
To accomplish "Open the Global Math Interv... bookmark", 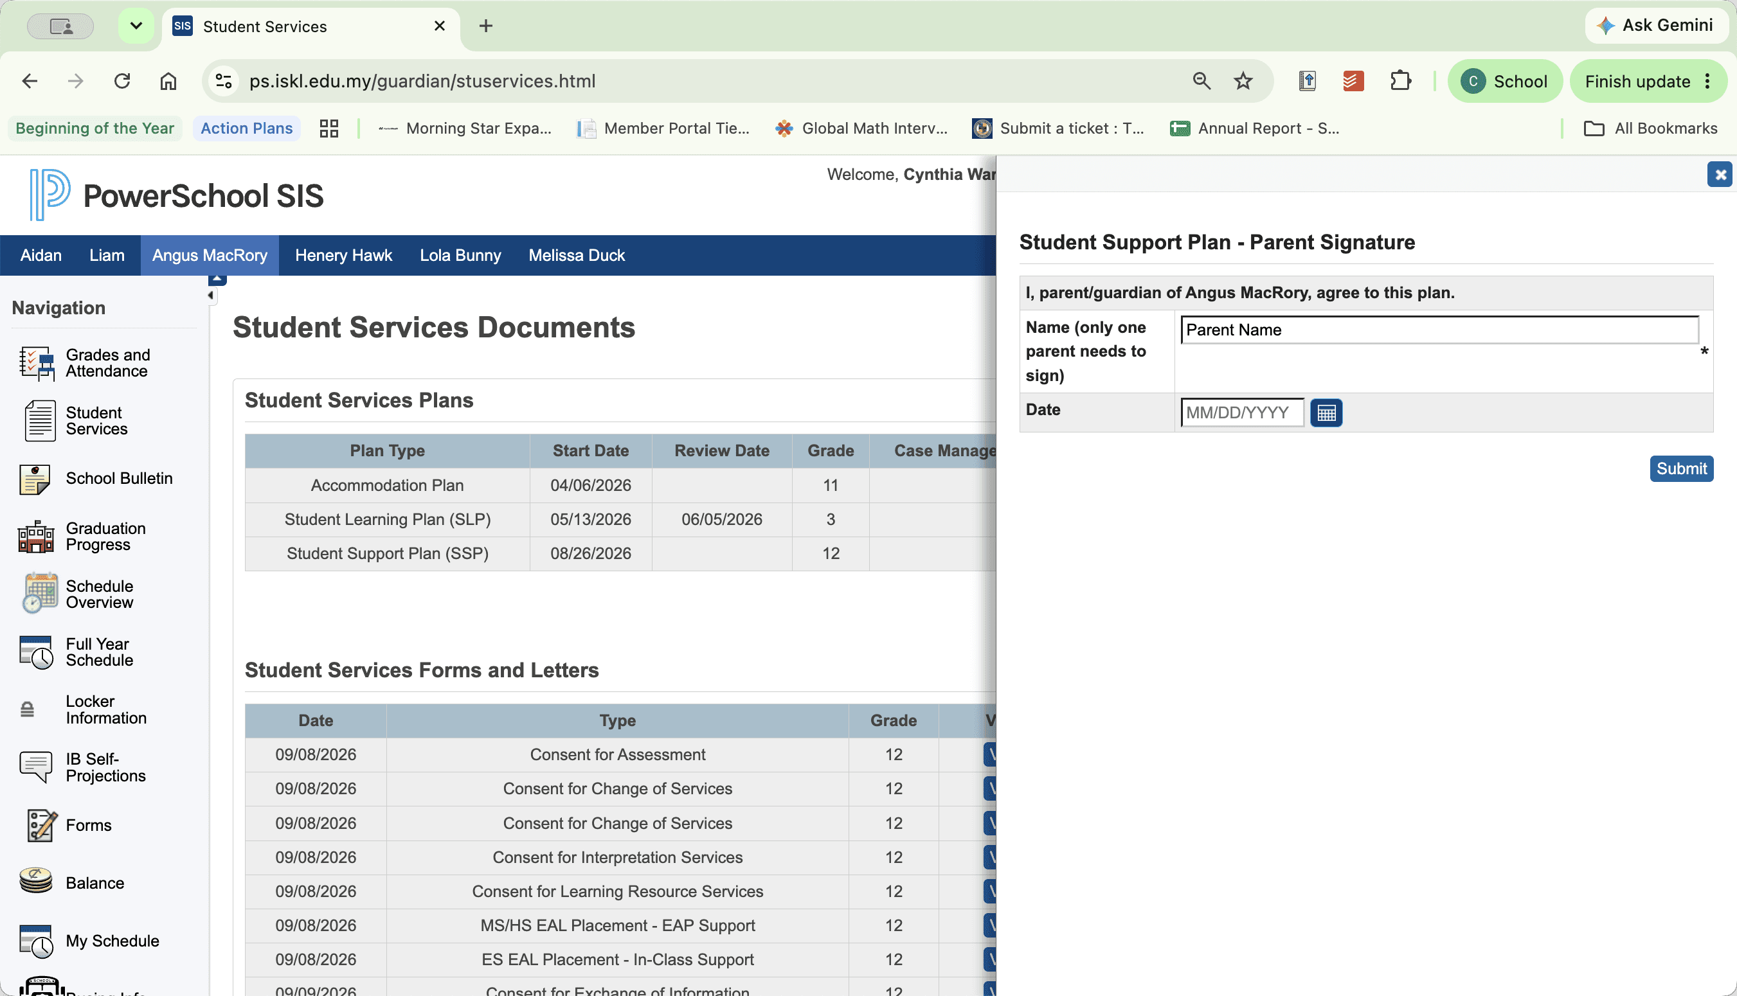I will pyautogui.click(x=861, y=129).
